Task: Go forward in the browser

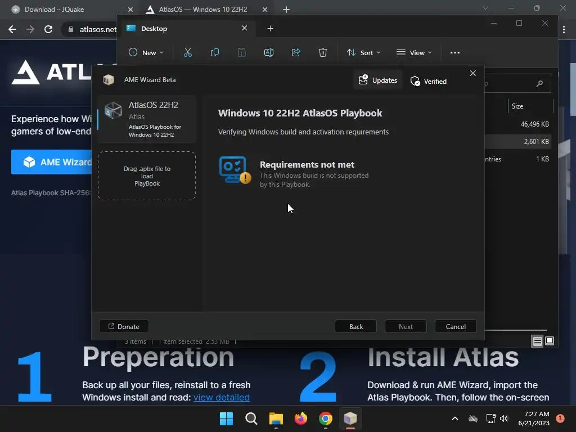Action: [x=30, y=29]
